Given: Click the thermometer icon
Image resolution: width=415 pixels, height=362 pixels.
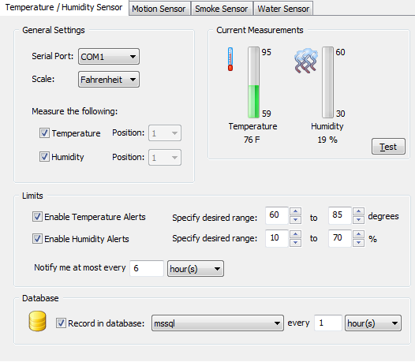Looking at the screenshot, I should tap(230, 59).
